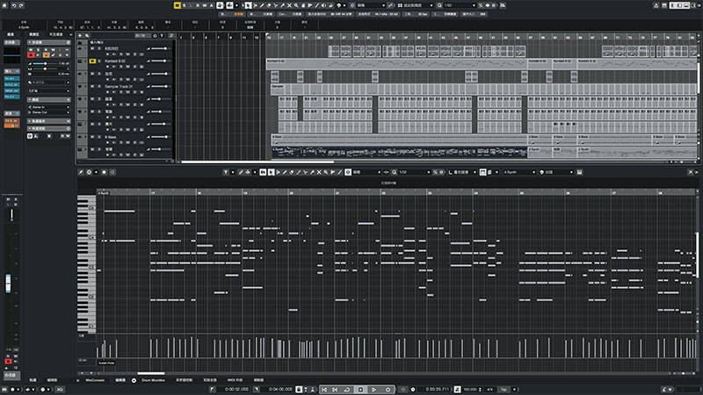Select the Glue tool in top toolbar

click(x=282, y=5)
